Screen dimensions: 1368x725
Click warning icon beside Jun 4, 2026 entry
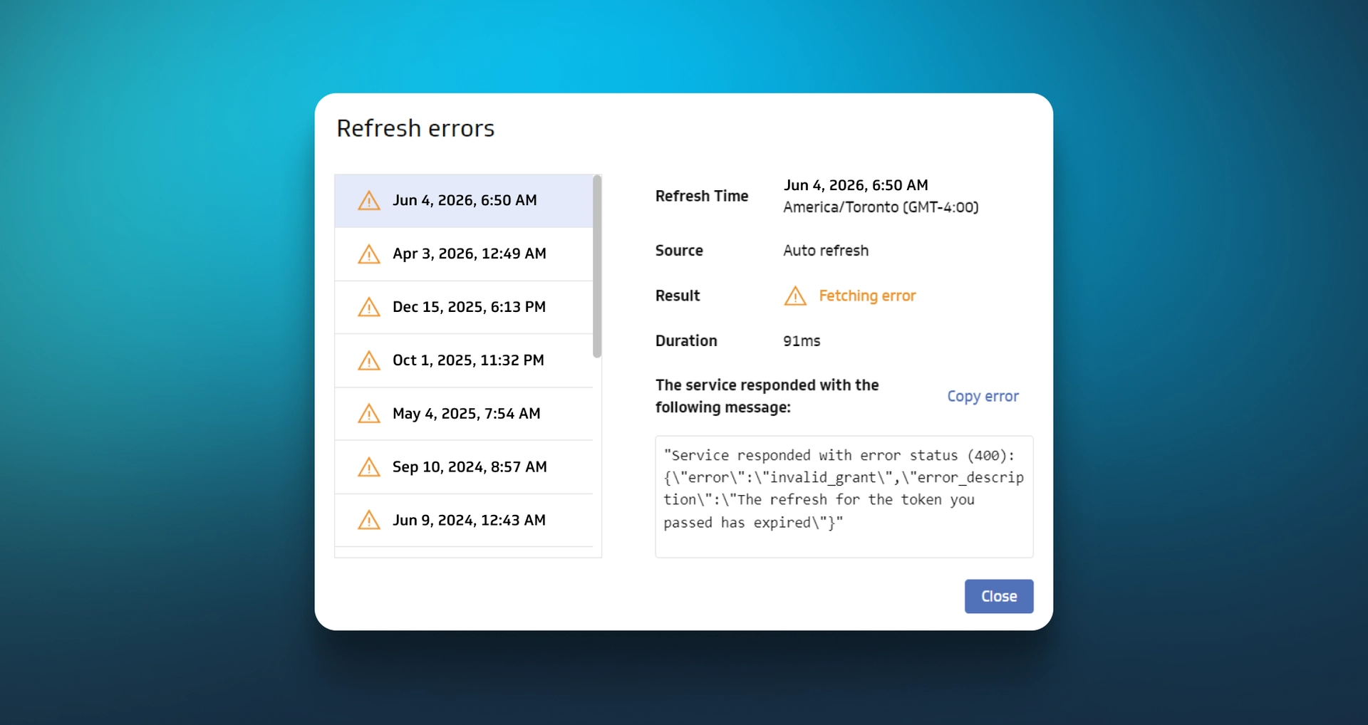[x=368, y=201]
